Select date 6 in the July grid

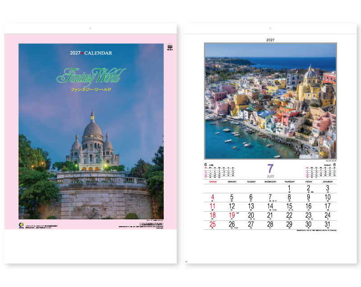pyautogui.click(x=251, y=197)
